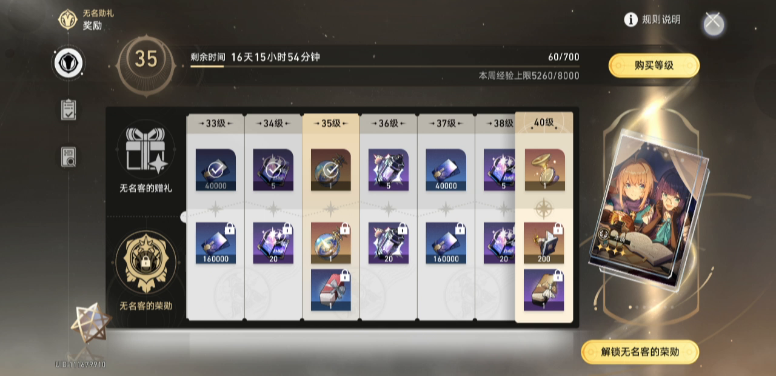Click the 解锁无名客的荣勋 button
Viewport: 776px width, 376px height.
640,352
